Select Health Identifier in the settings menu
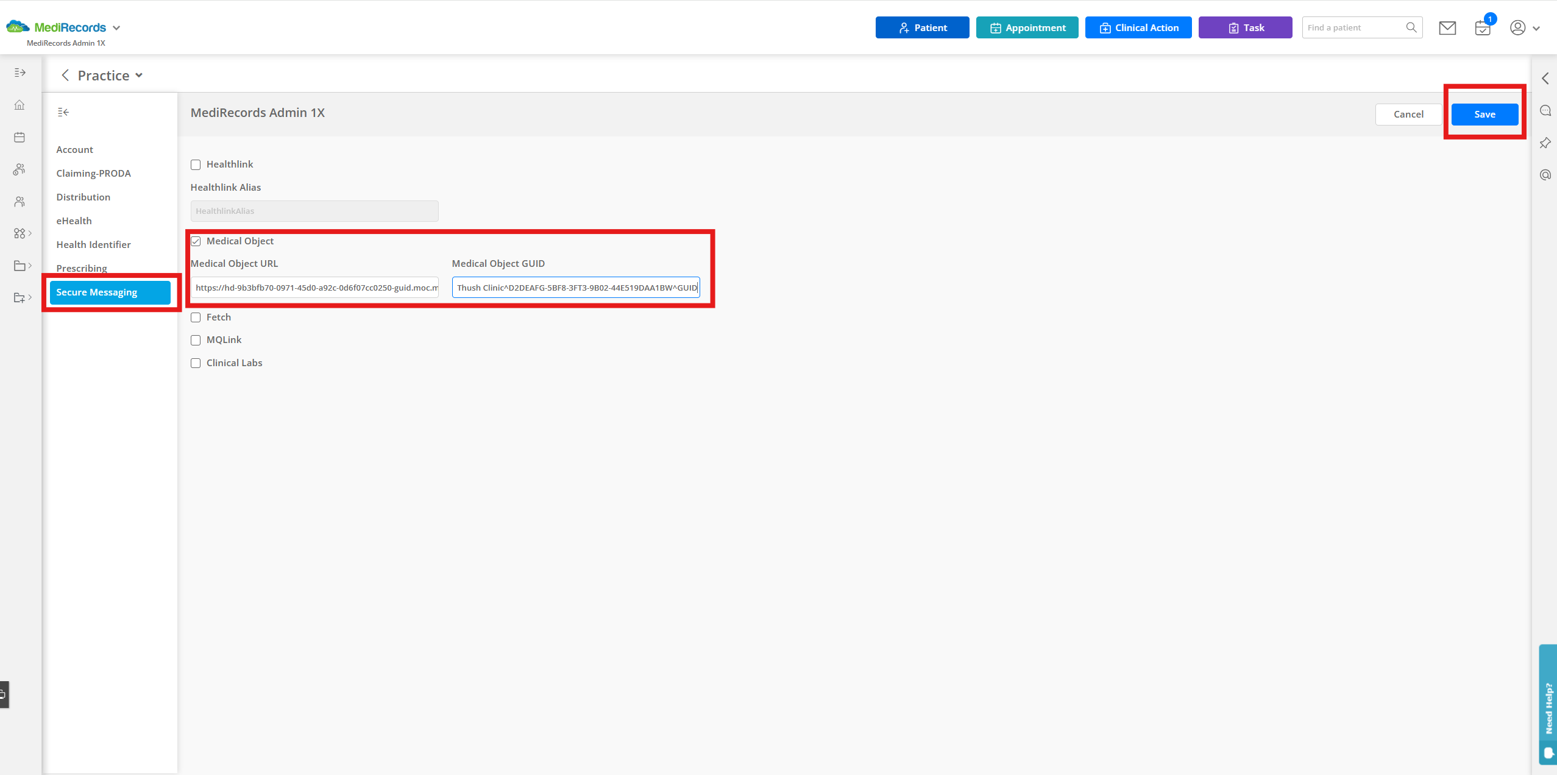The height and width of the screenshot is (775, 1557). tap(93, 244)
